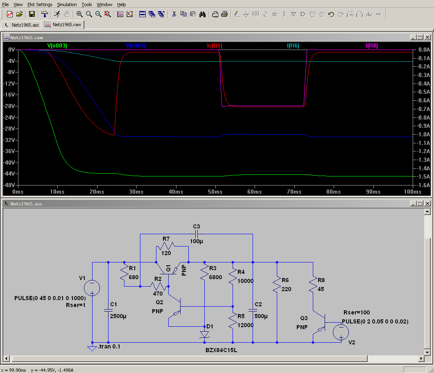The width and height of the screenshot is (434, 373).
Task: Open the File menu
Action: pyautogui.click(x=6, y=5)
